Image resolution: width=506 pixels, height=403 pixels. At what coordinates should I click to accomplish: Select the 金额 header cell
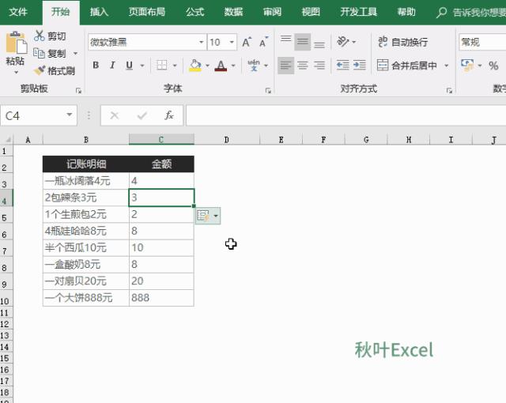161,164
